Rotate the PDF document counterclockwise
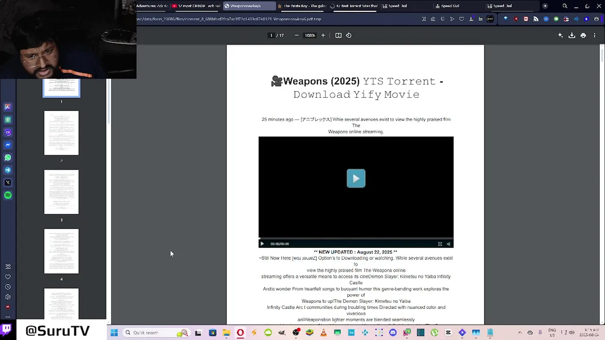The image size is (605, 340). tap(349, 35)
